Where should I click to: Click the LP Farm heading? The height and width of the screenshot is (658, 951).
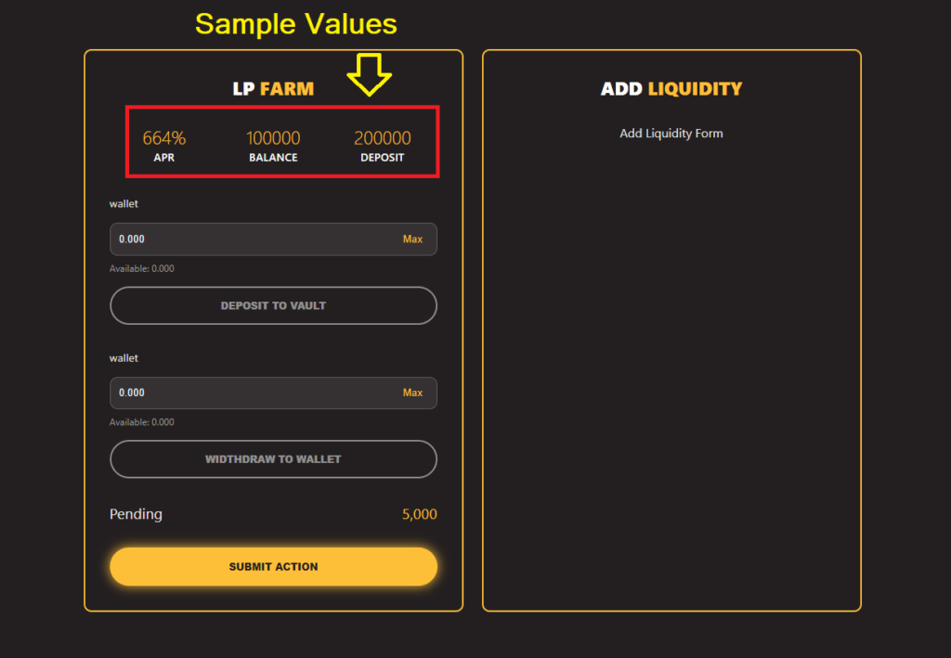click(273, 89)
